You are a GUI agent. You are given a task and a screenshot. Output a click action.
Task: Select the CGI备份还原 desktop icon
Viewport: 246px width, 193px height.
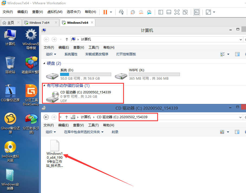10,93
